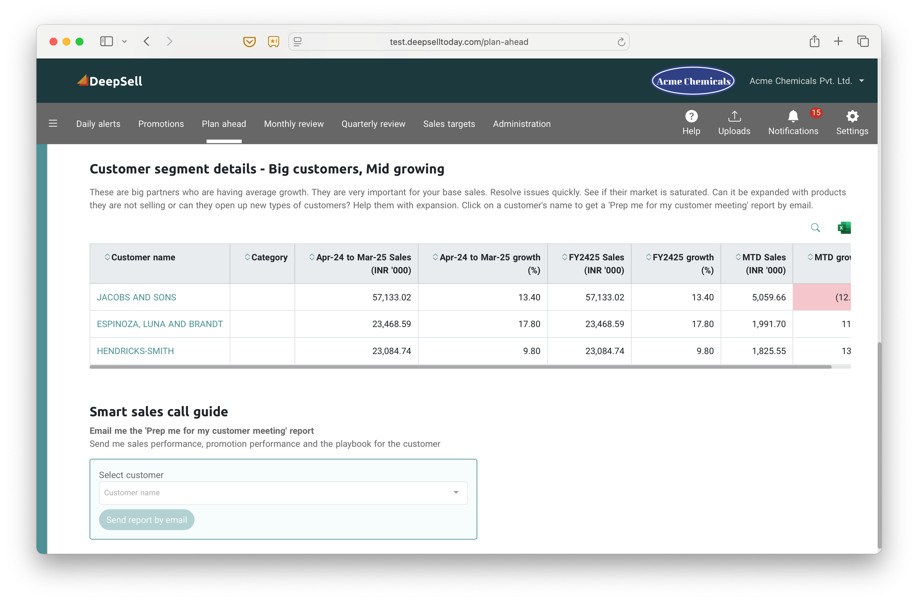Export table with the Excel icon
The width and height of the screenshot is (918, 602).
[844, 228]
